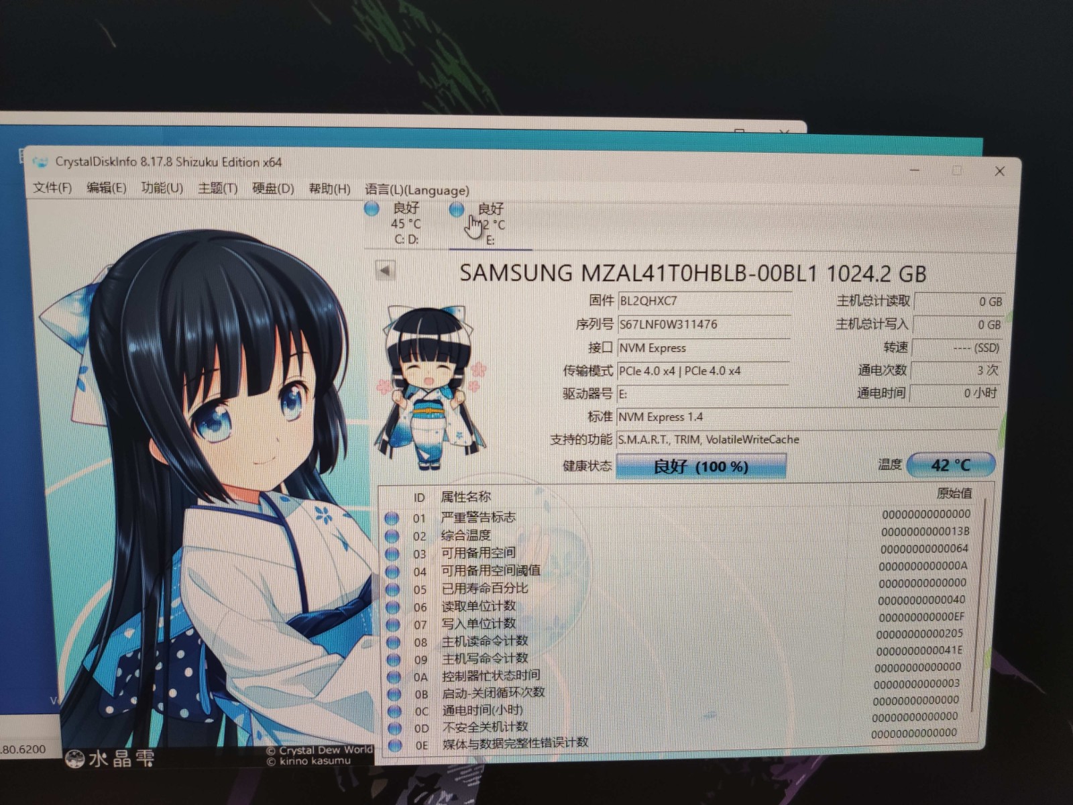Click the 42 °C temperature button
The width and height of the screenshot is (1073, 805).
[950, 465]
